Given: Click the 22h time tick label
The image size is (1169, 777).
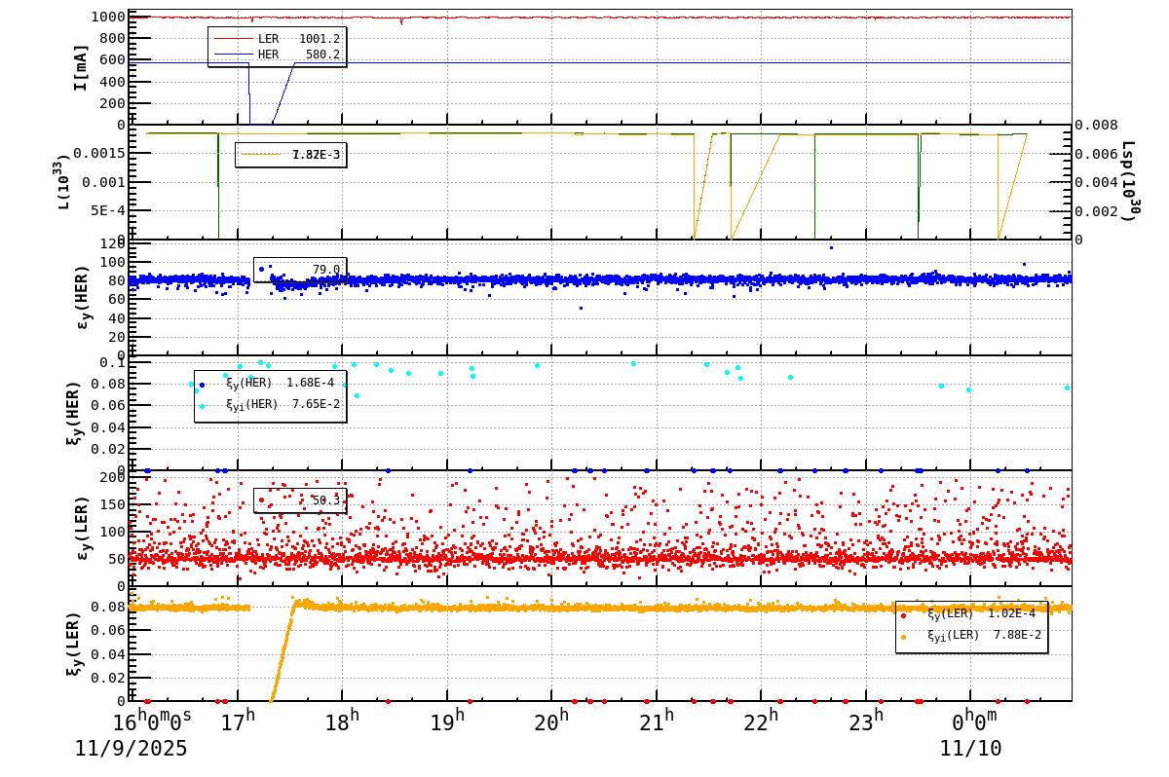Looking at the screenshot, I should pos(760,722).
